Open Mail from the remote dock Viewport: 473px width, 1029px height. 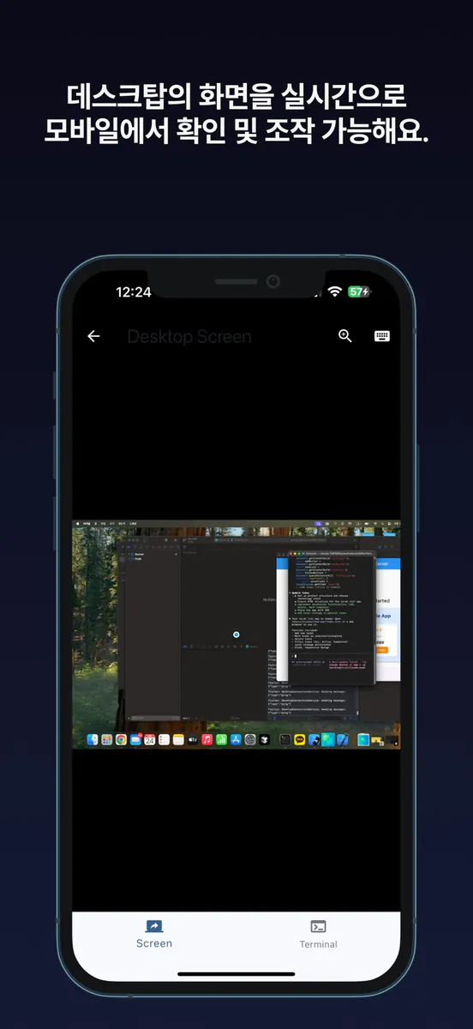point(135,740)
